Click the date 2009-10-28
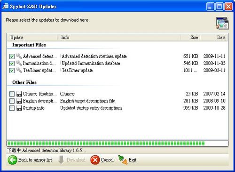 (214, 108)
